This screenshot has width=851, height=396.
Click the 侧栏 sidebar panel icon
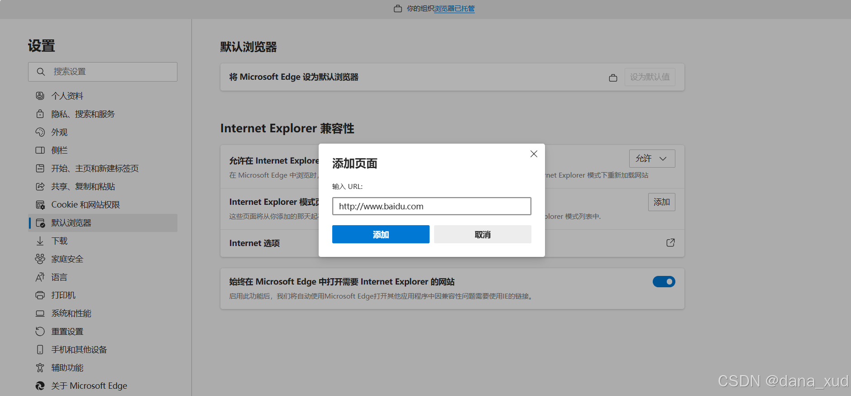pos(40,150)
